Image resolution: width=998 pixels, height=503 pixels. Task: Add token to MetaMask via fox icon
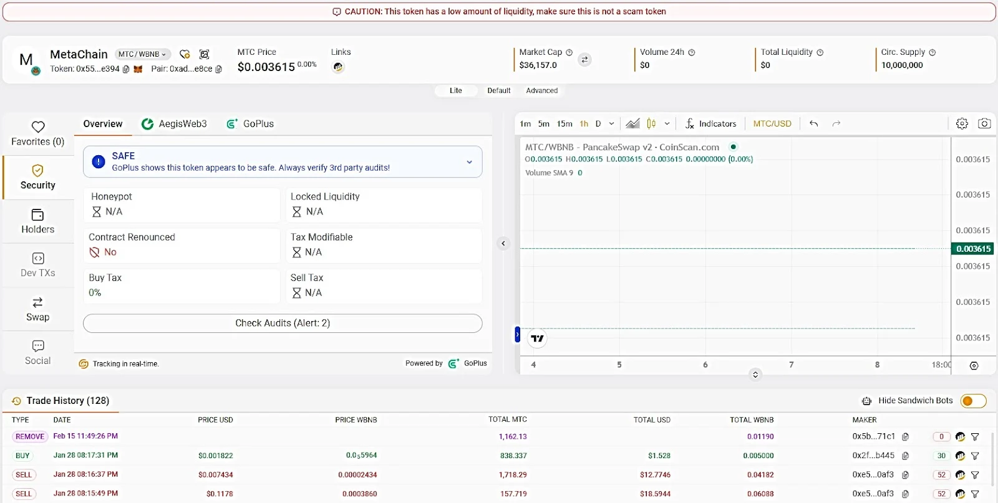click(x=138, y=69)
